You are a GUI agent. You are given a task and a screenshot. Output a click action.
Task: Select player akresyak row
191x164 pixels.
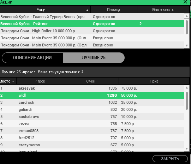(92, 88)
